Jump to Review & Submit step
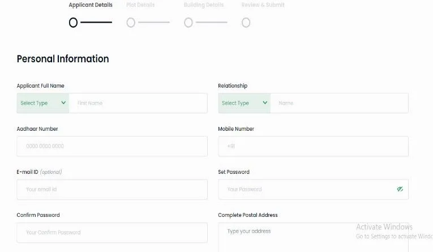The height and width of the screenshot is (252, 433). [x=263, y=5]
